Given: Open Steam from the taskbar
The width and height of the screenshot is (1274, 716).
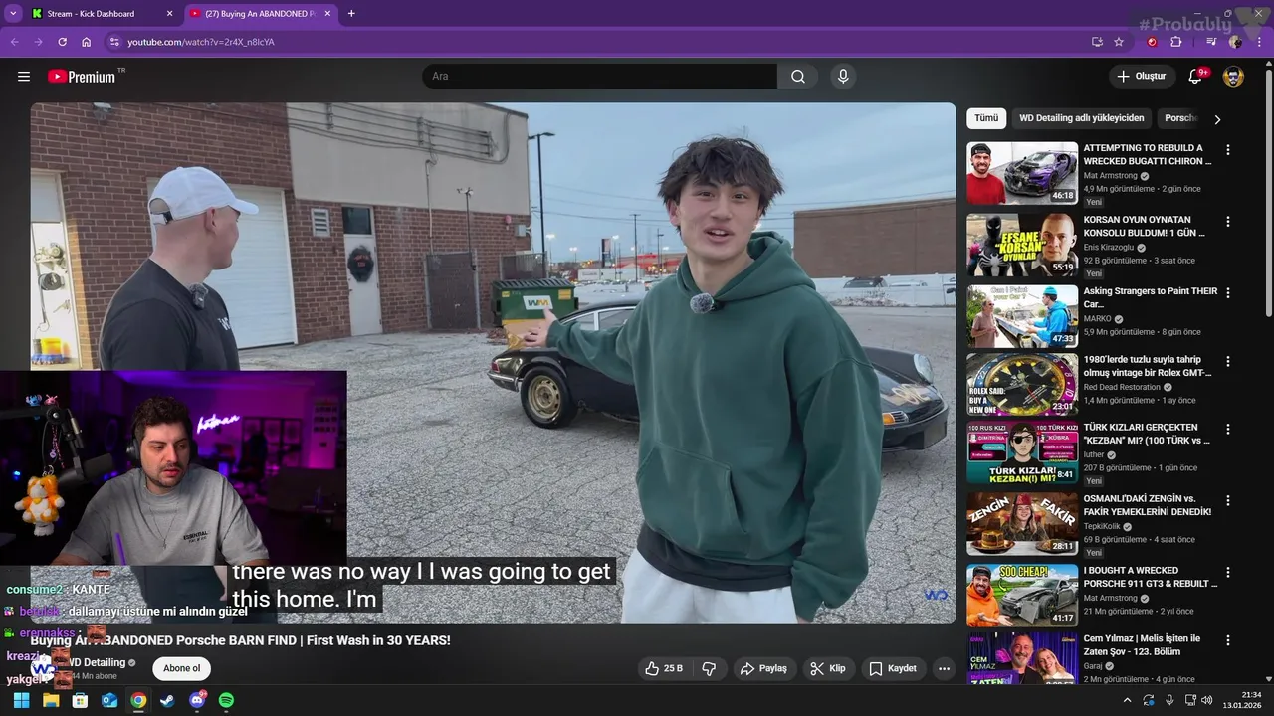Looking at the screenshot, I should point(168,700).
